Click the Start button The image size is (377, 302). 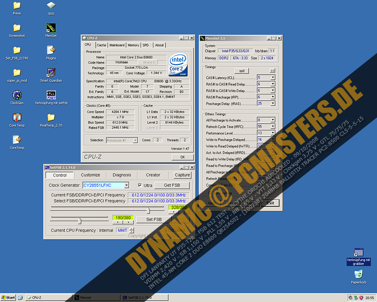tap(8, 298)
